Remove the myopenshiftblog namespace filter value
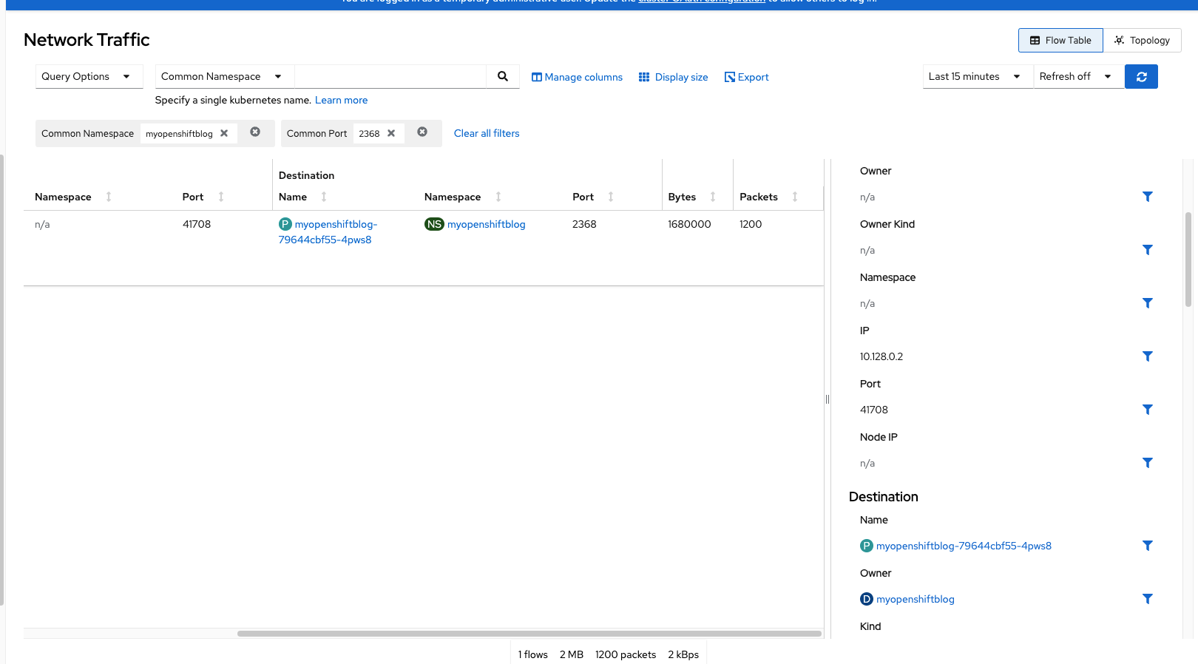Image resolution: width=1198 pixels, height=664 pixels. (x=224, y=133)
